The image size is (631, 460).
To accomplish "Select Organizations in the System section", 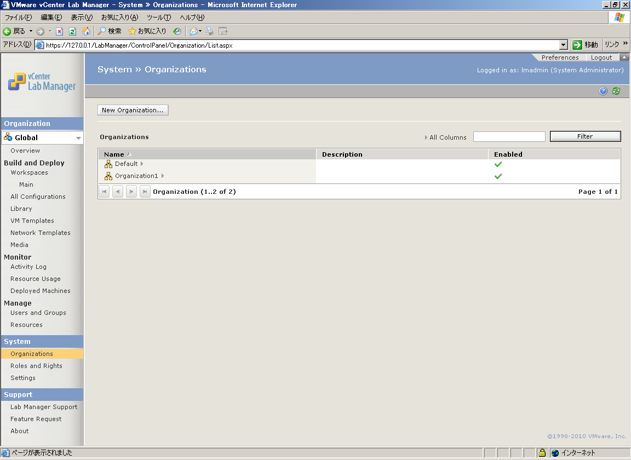I will [x=42, y=354].
